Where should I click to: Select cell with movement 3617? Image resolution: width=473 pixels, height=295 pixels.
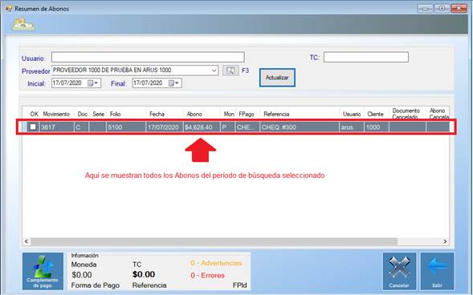57,127
